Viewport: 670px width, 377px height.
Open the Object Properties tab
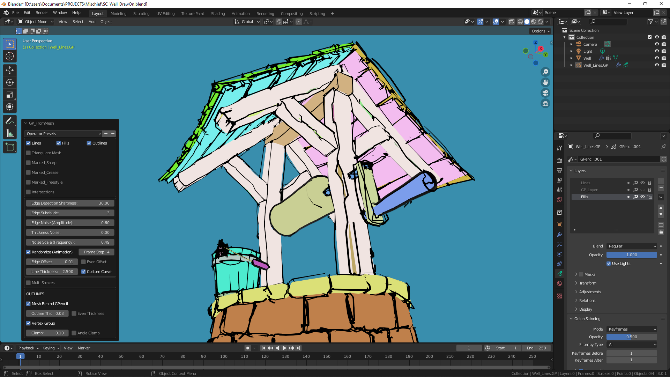559,224
